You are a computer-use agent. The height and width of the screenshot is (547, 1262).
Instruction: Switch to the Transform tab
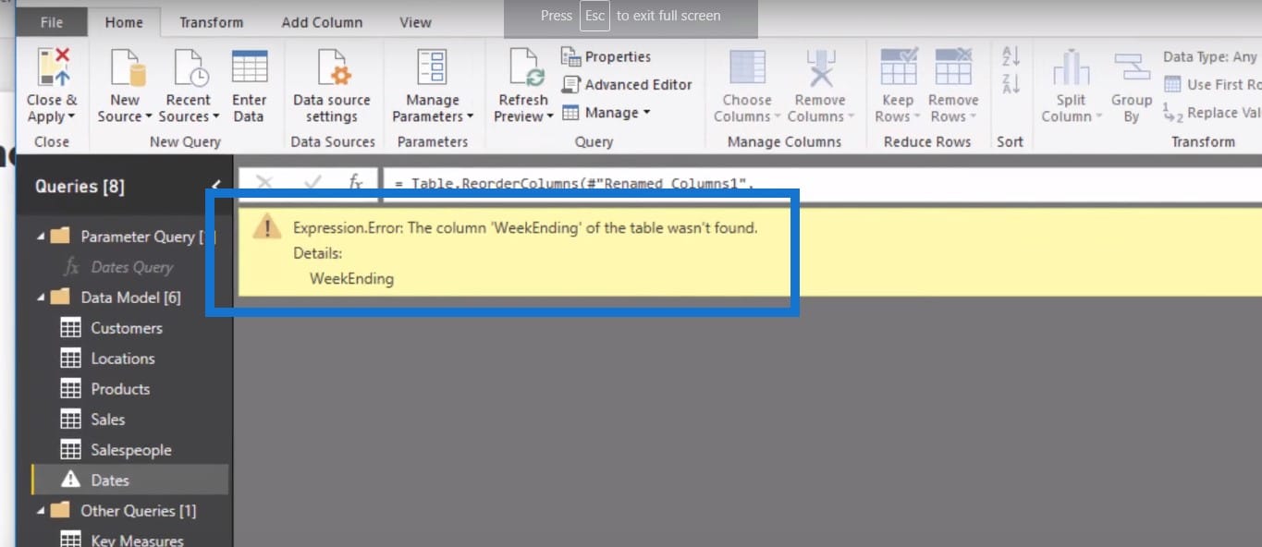211,22
